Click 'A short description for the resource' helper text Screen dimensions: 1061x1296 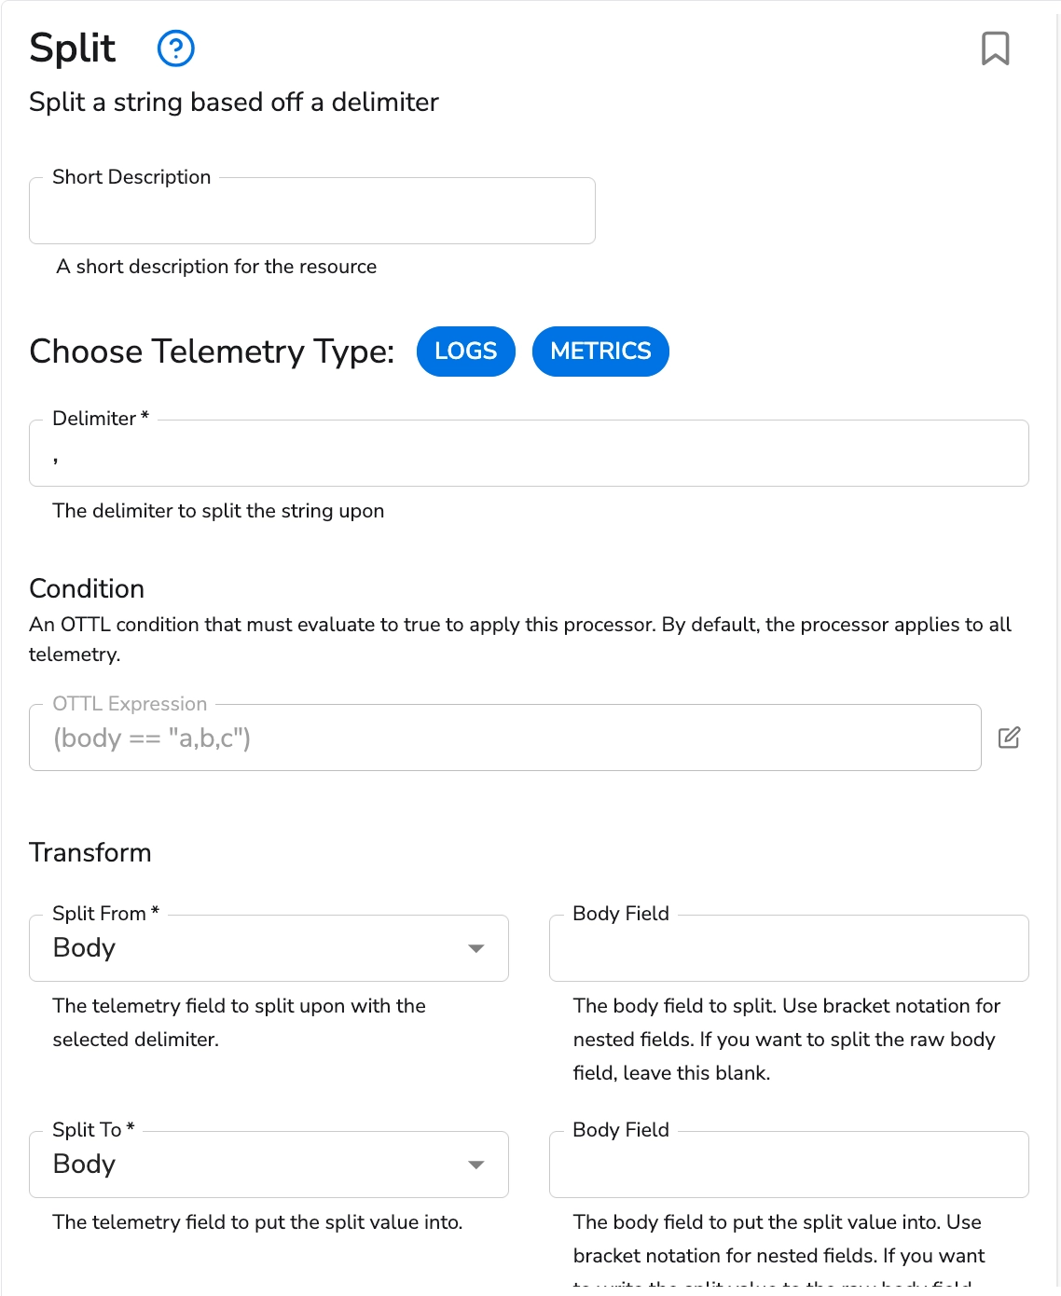coord(216,267)
